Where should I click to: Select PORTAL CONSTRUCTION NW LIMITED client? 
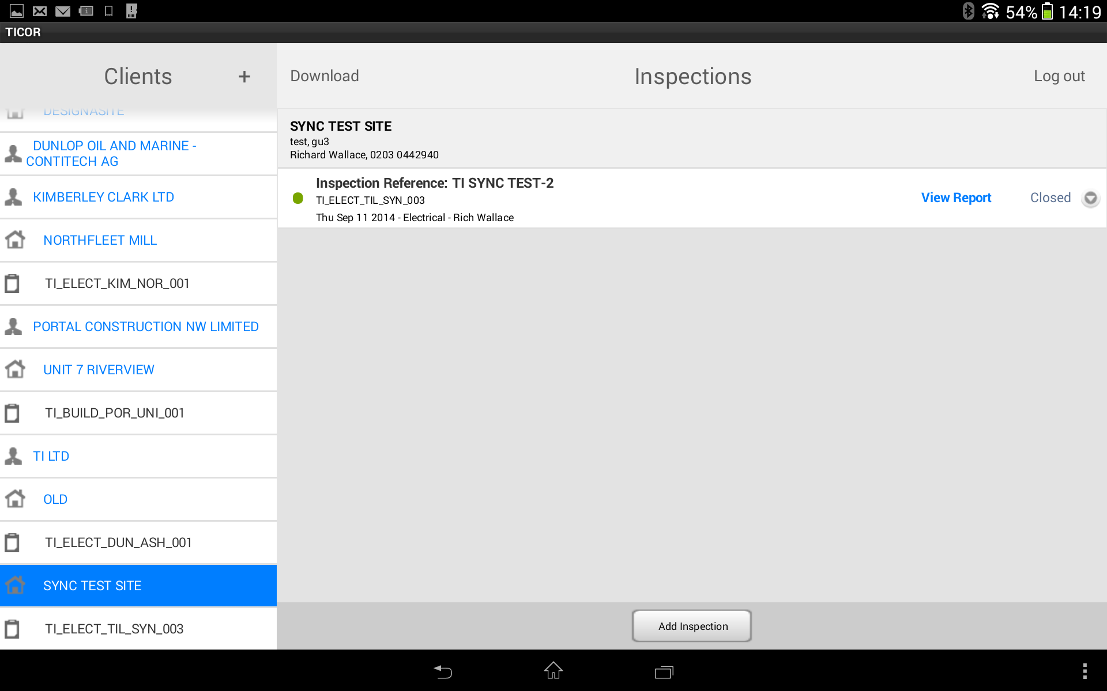(145, 326)
